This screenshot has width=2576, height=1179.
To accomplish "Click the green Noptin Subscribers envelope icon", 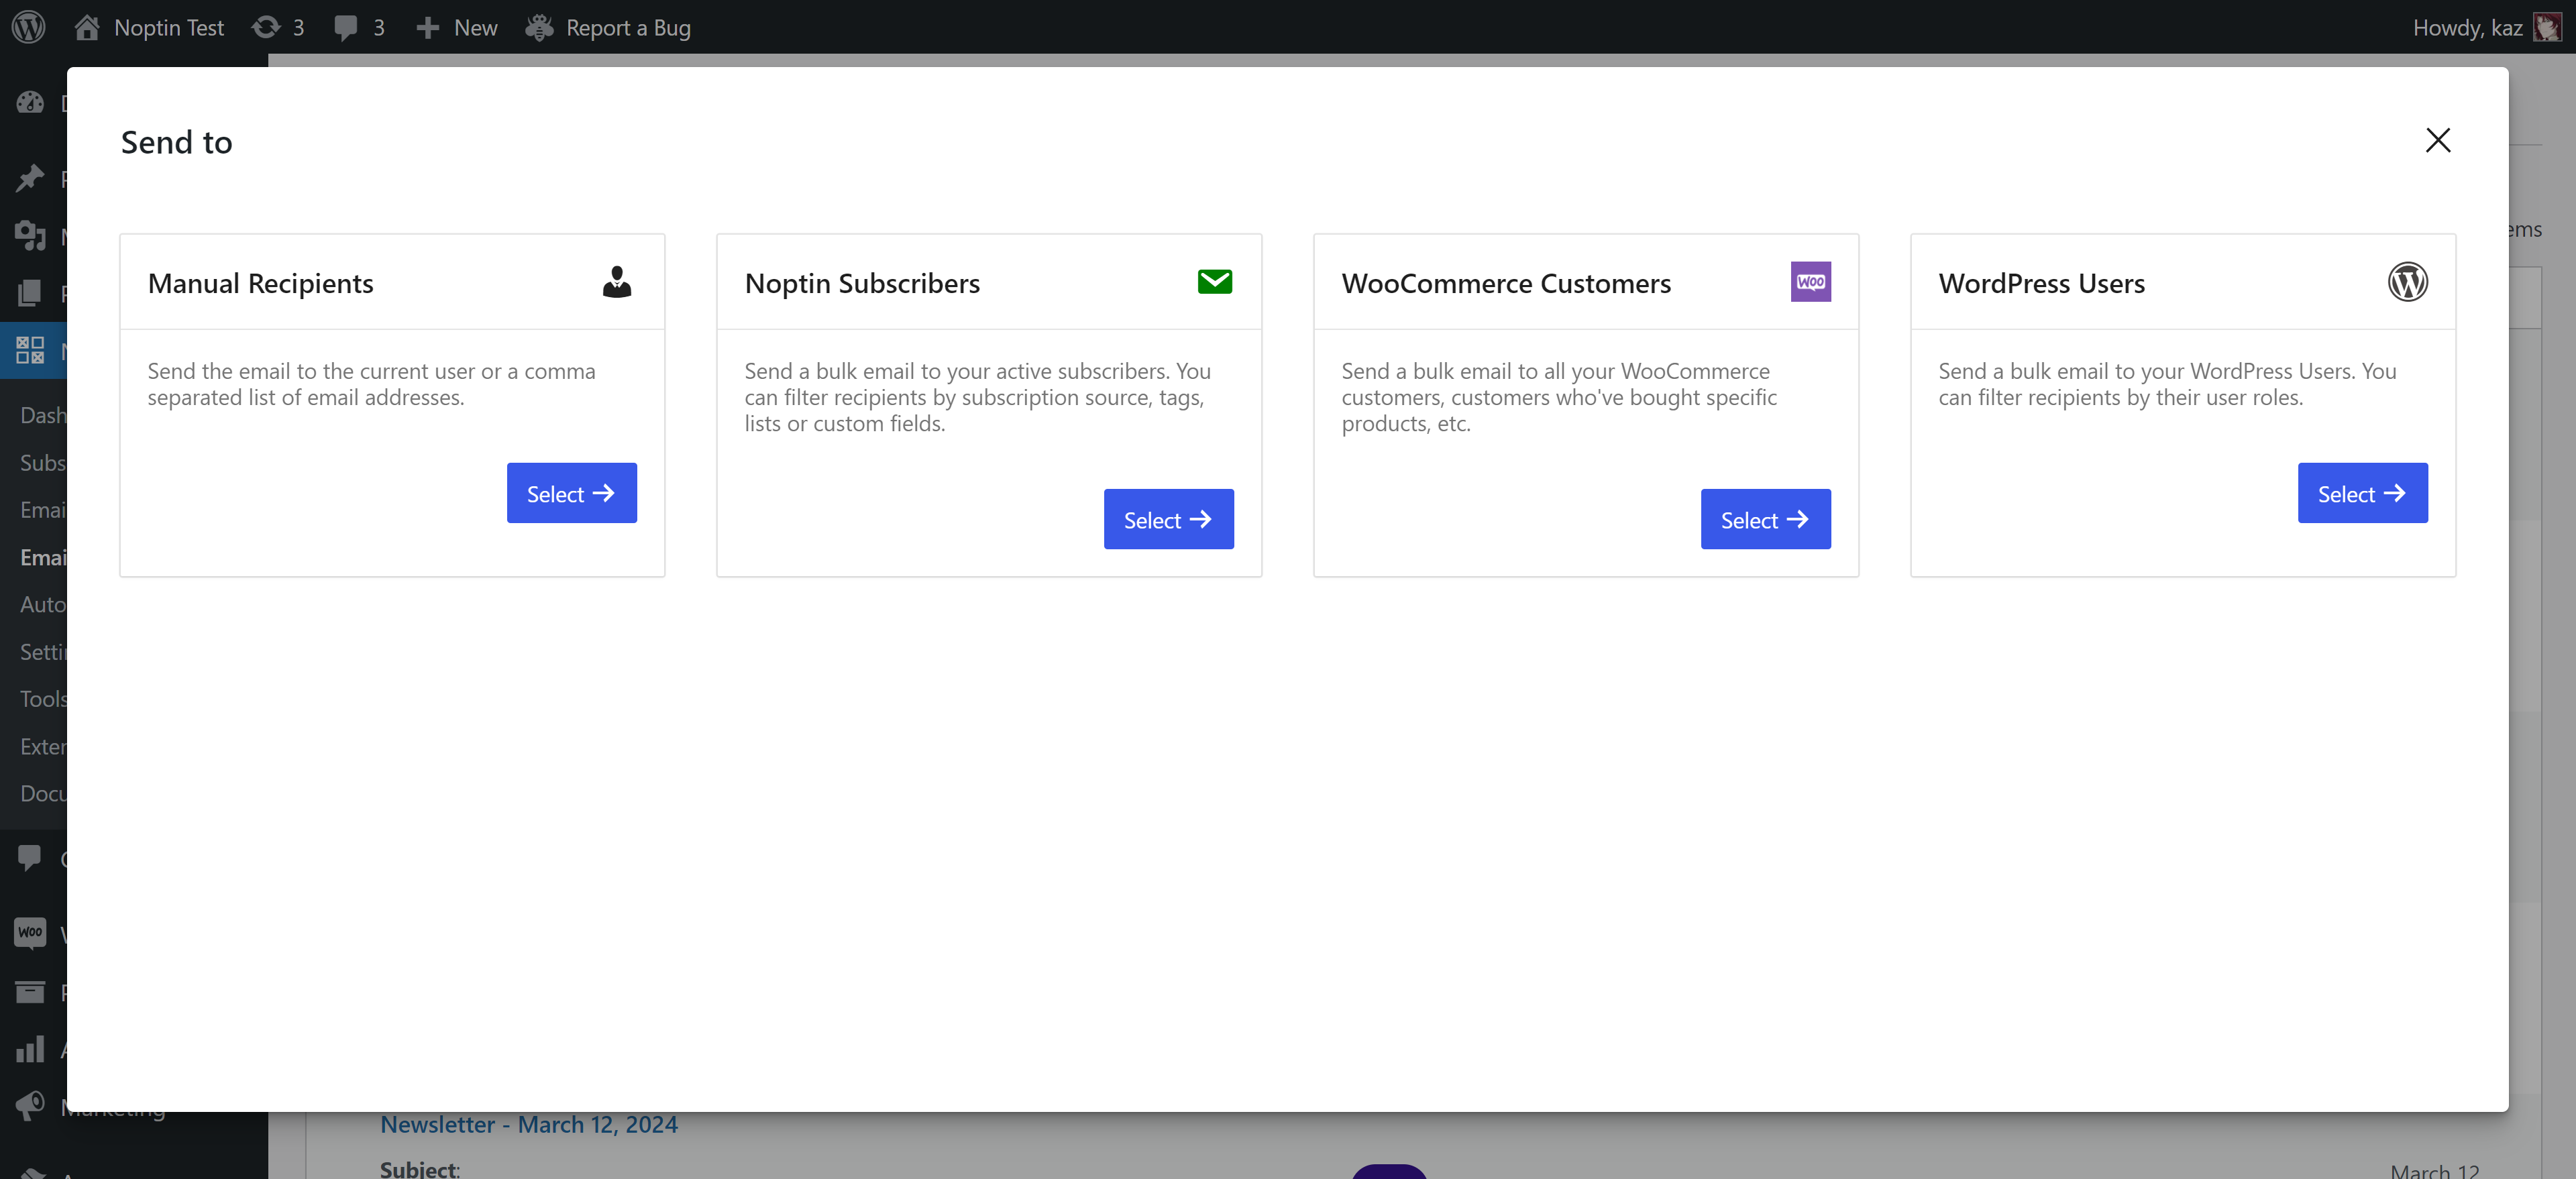I will (x=1214, y=282).
